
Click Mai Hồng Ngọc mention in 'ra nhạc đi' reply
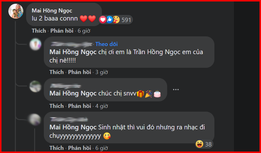[x=73, y=127]
